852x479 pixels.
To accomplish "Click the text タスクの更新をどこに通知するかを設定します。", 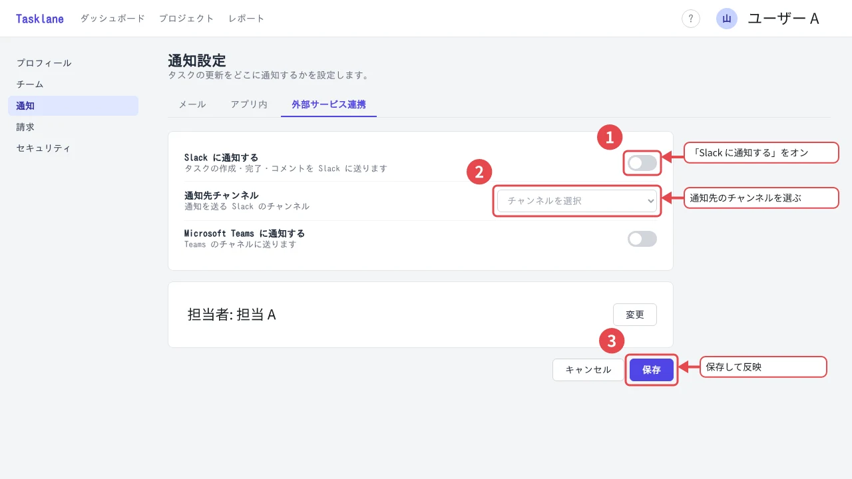I will [x=269, y=75].
